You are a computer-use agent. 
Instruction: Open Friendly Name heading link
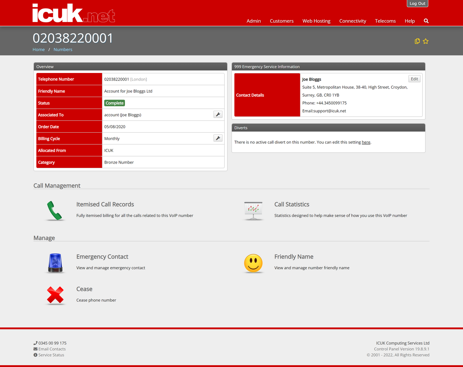point(294,257)
